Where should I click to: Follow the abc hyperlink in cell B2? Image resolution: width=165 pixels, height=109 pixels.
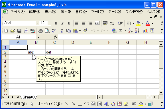(31, 52)
